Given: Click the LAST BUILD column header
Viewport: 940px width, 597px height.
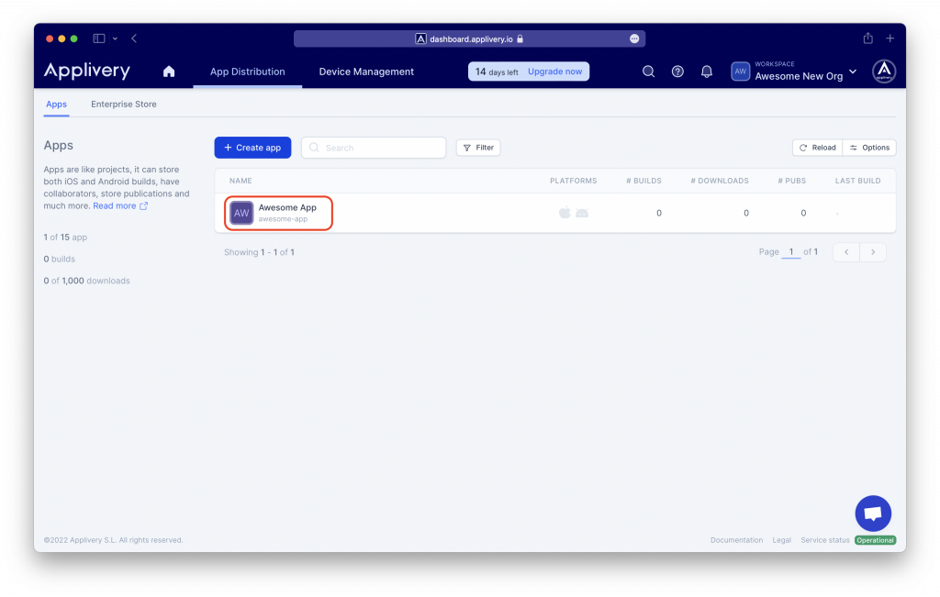Looking at the screenshot, I should tap(858, 181).
